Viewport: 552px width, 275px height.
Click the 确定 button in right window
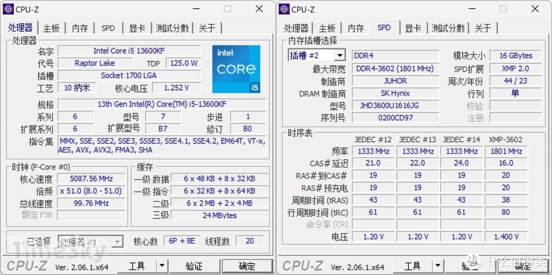tap(523, 266)
